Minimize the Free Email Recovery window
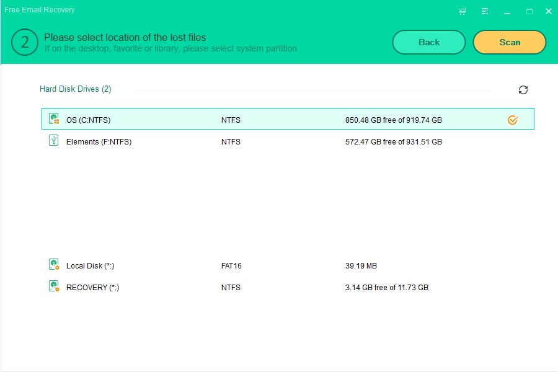This screenshot has width=558, height=372. click(507, 11)
